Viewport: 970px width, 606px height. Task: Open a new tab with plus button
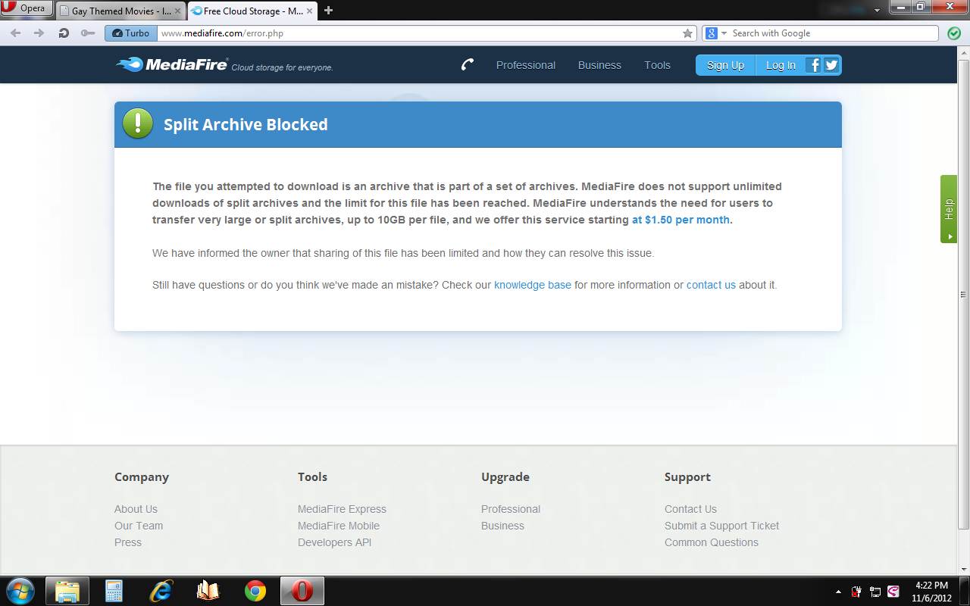[328, 11]
